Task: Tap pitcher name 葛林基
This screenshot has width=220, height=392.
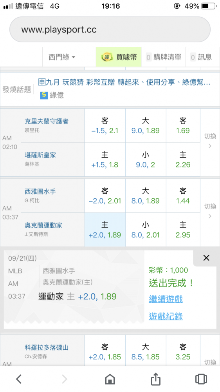Action: pyautogui.click(x=32, y=164)
